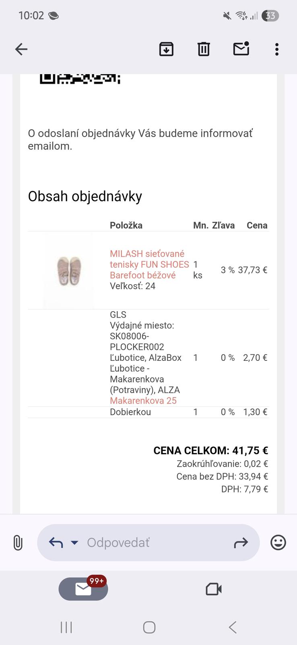
Task: Mark the email as unread
Action: click(241, 49)
